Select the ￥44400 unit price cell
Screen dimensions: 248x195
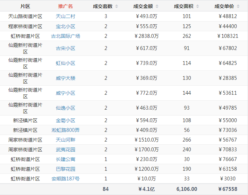[228, 26]
